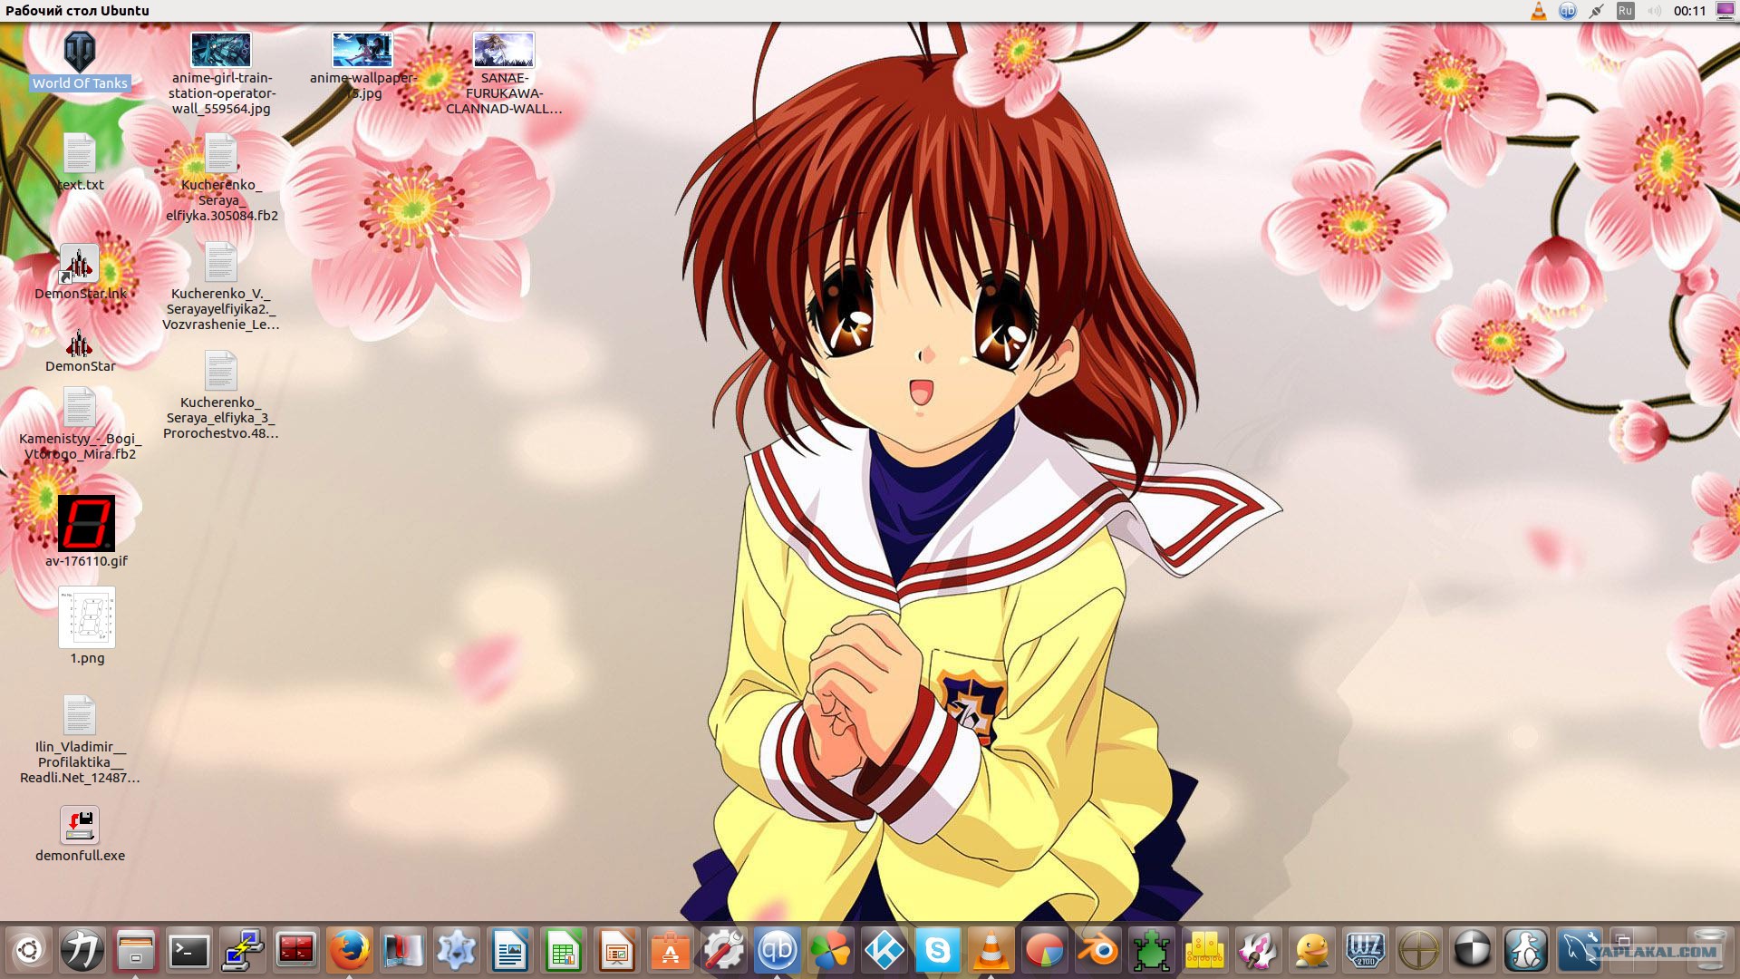Launch Skype from the dock
The height and width of the screenshot is (979, 1740).
pos(938,951)
